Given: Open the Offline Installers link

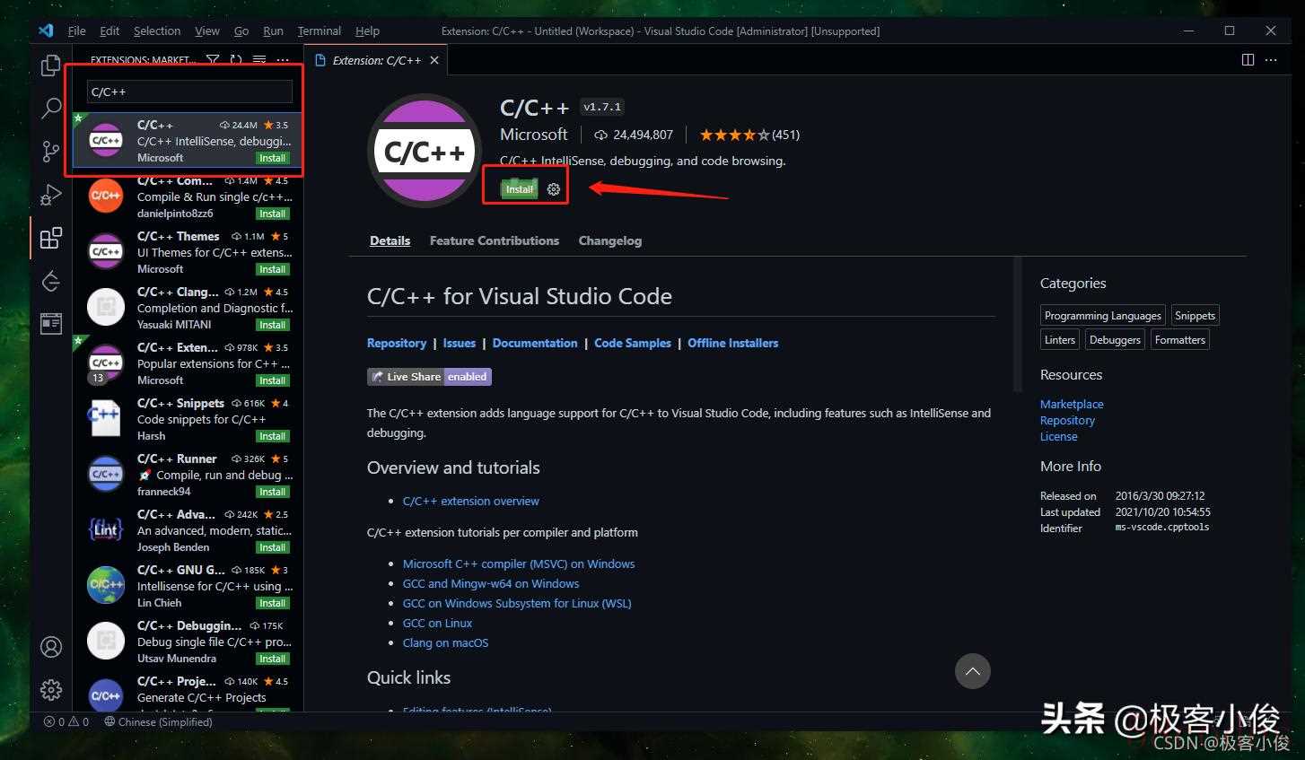Looking at the screenshot, I should pyautogui.click(x=733, y=343).
